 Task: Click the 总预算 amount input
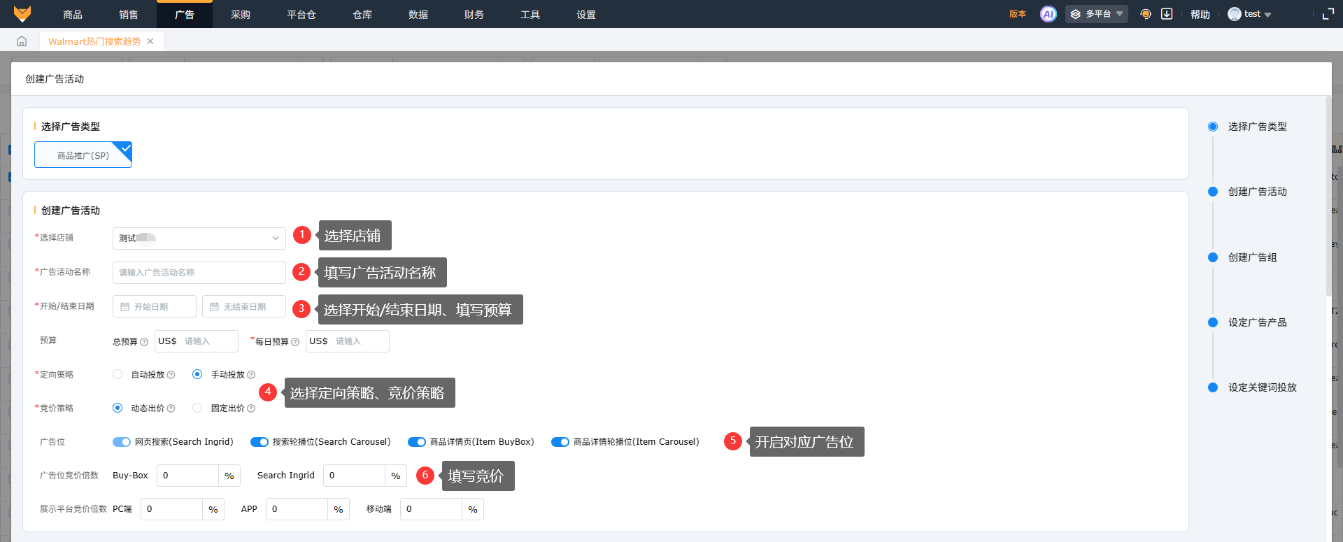click(x=197, y=341)
